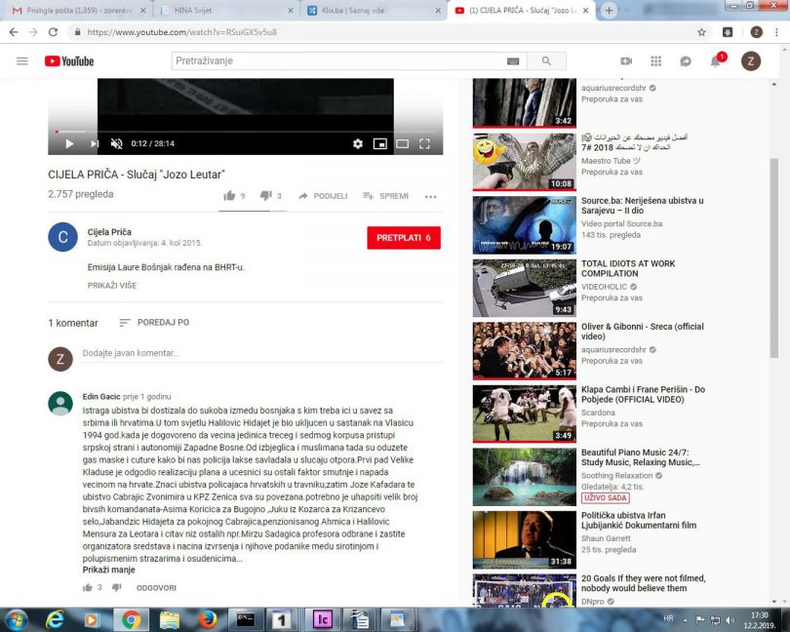Unmute the video player volume
Viewport: 790px width, 632px height.
(x=116, y=143)
